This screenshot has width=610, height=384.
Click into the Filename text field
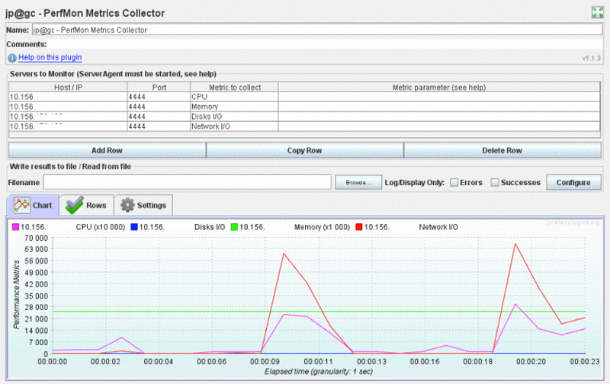point(187,183)
